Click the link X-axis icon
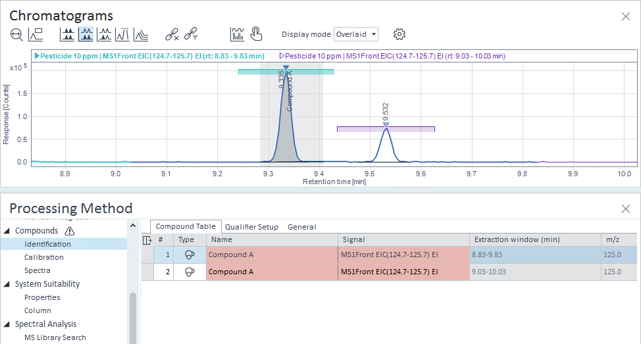Screen dimensions: 641x344 (x=172, y=34)
